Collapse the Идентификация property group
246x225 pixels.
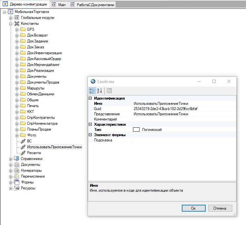[90, 98]
